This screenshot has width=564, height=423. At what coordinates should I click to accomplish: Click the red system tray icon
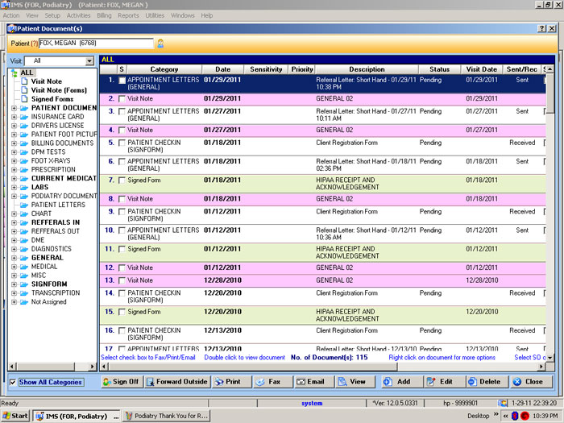525,416
